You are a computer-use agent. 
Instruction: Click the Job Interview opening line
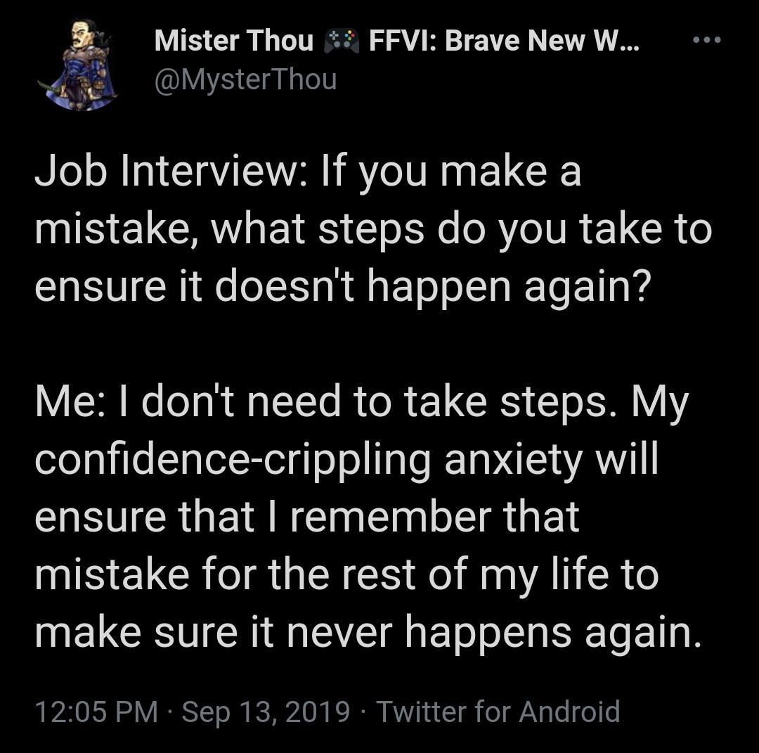pyautogui.click(x=308, y=172)
